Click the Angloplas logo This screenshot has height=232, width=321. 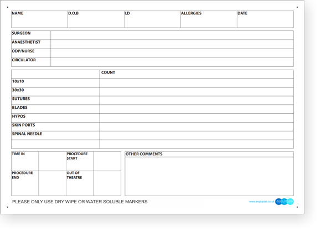[x=284, y=202]
